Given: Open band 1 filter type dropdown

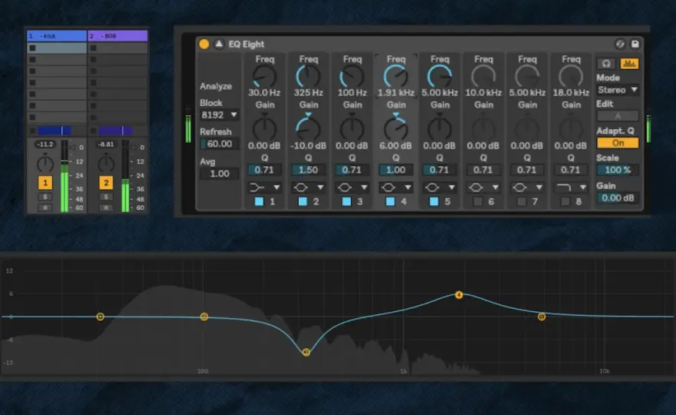Looking at the screenshot, I should point(265,188).
